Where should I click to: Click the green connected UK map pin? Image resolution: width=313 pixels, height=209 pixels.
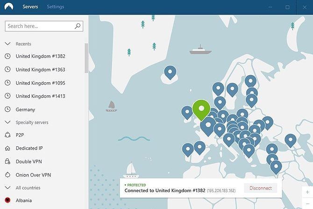pyautogui.click(x=201, y=109)
